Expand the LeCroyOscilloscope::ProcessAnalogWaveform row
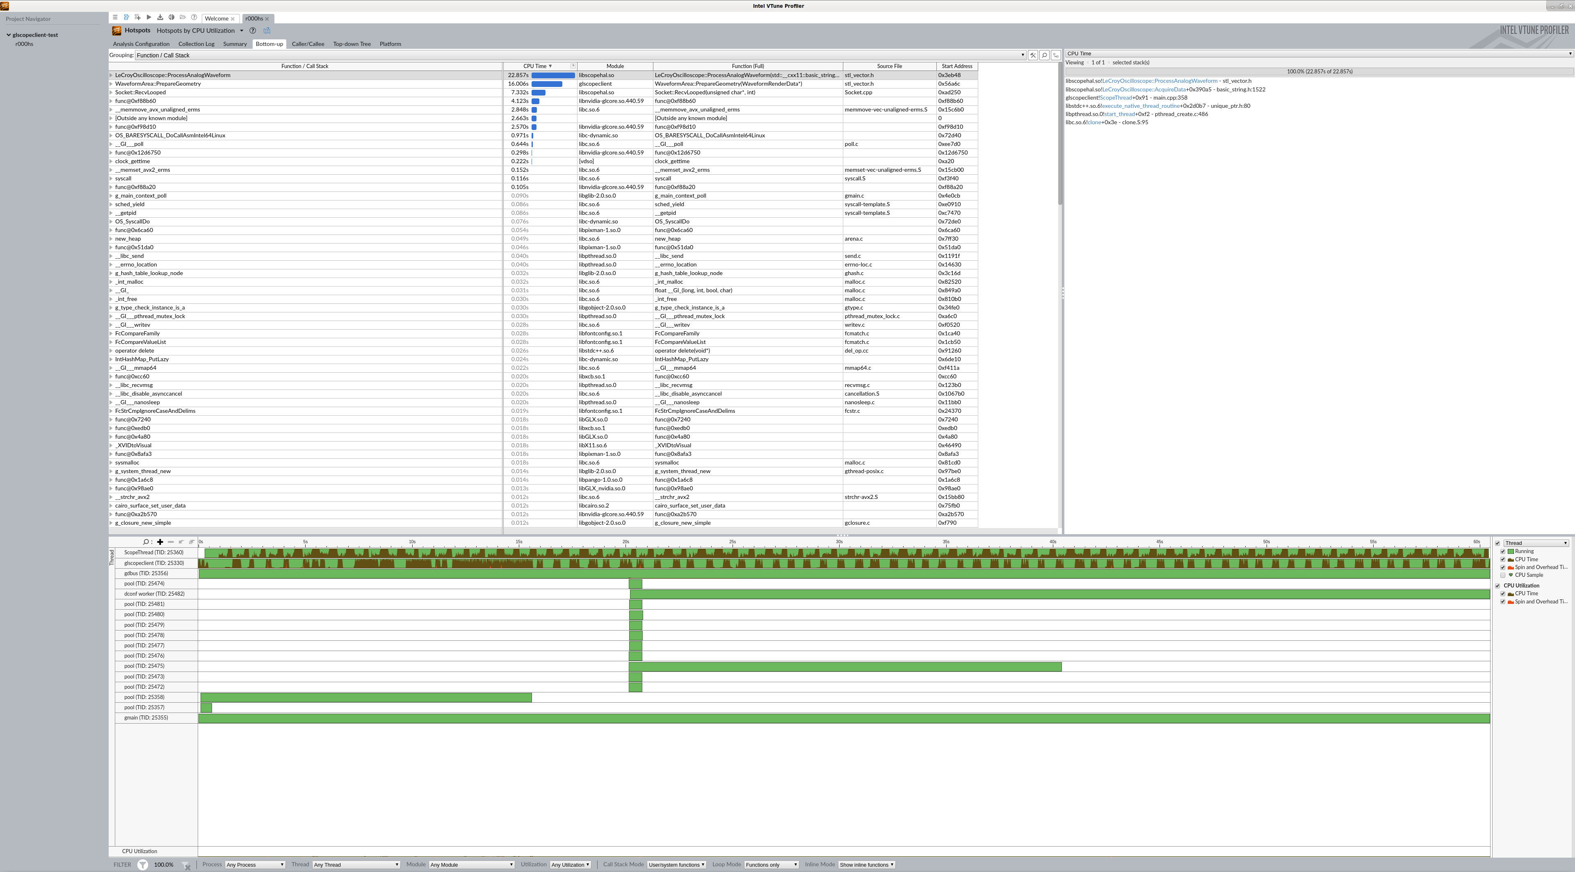This screenshot has height=872, width=1575. pyautogui.click(x=111, y=76)
